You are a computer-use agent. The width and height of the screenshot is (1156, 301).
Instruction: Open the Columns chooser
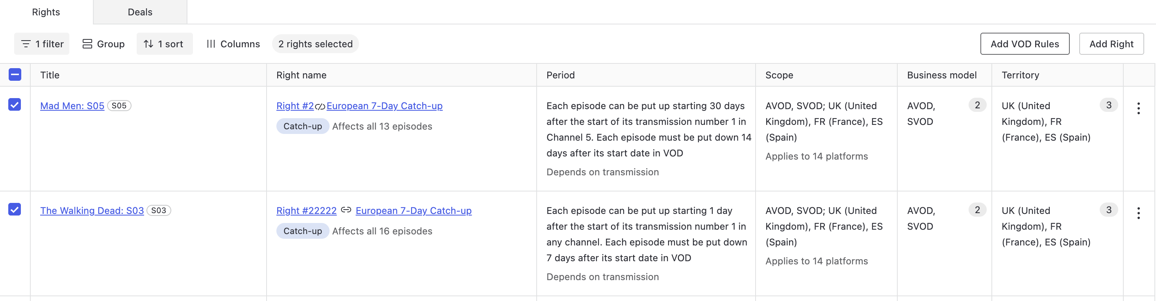[233, 44]
